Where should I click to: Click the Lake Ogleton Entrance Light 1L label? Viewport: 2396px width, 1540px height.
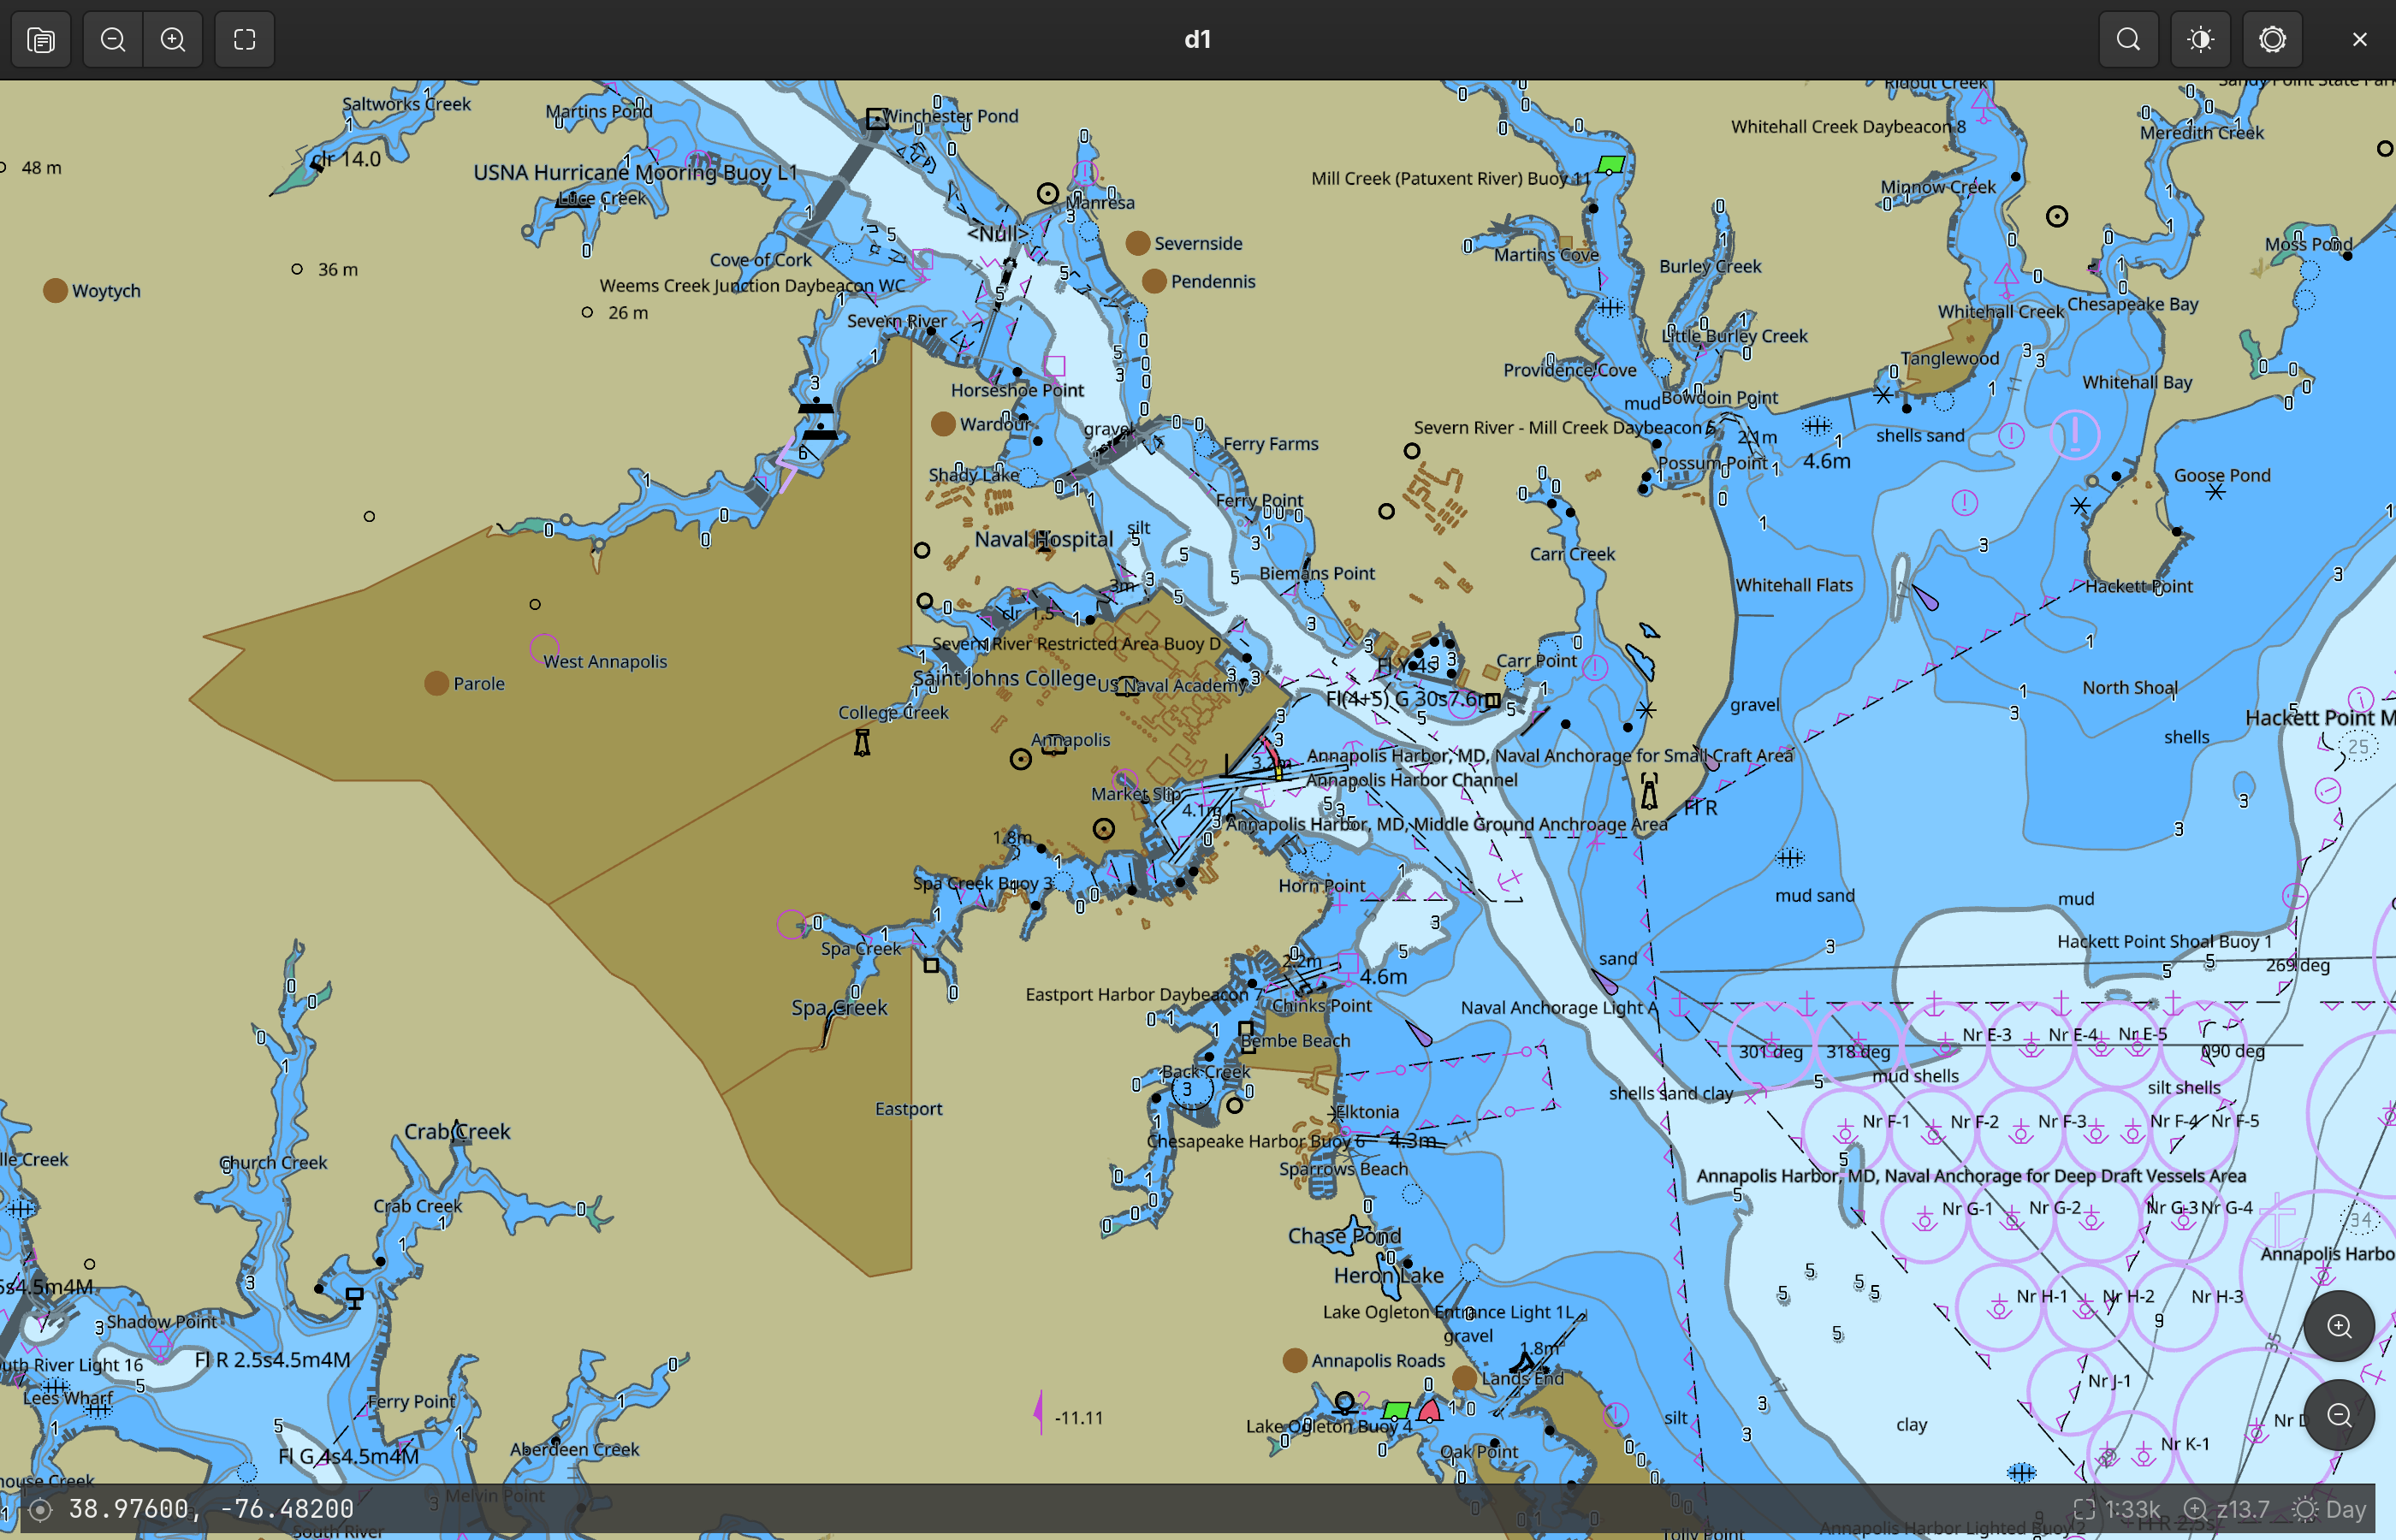[1448, 1312]
